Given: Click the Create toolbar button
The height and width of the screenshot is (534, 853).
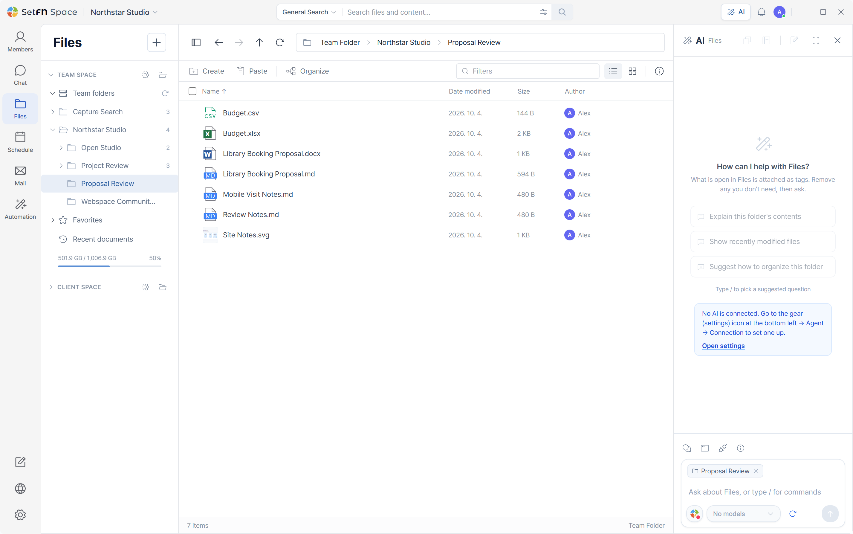Looking at the screenshot, I should [x=207, y=71].
